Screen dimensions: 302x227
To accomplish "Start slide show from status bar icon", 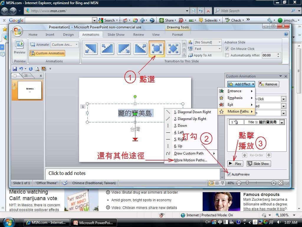I will tap(222, 183).
